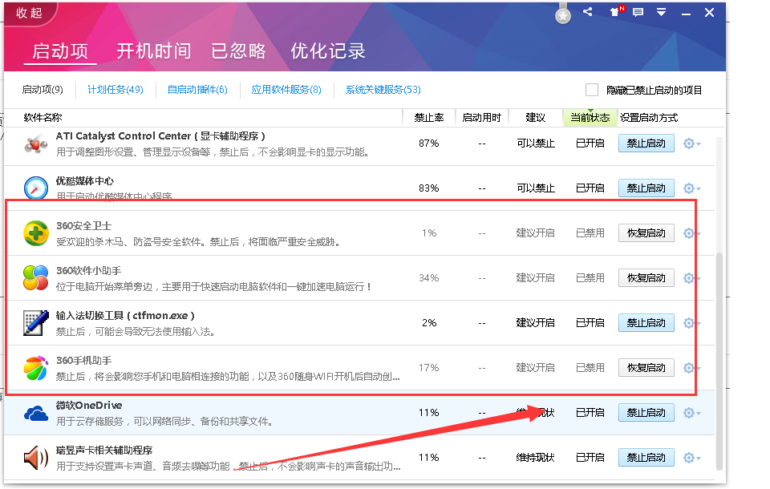Screen dimensions: 770x489
Task: Click the vertical scrollbar thumb of the list
Action: (x=719, y=361)
